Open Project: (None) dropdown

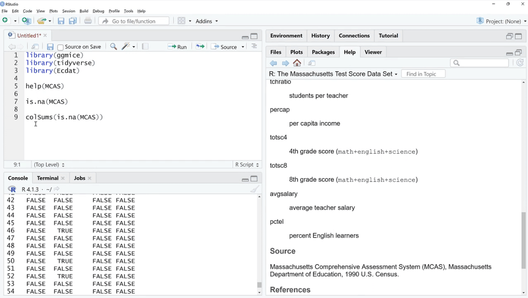501,21
